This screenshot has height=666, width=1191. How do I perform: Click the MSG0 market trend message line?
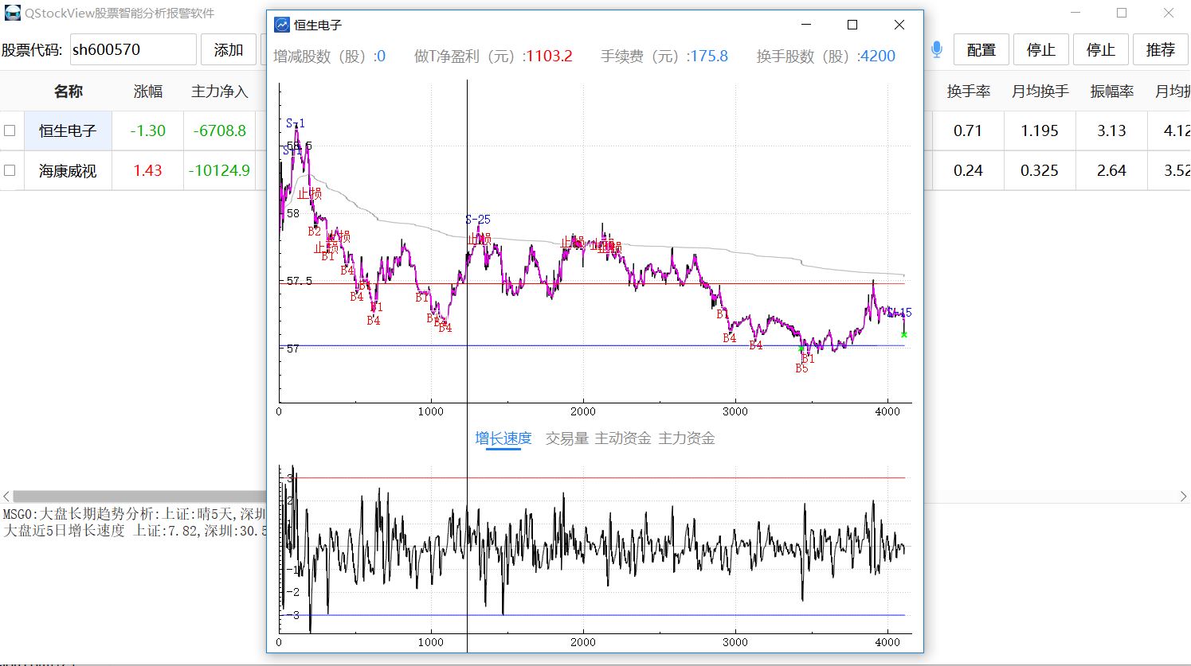pyautogui.click(x=134, y=514)
